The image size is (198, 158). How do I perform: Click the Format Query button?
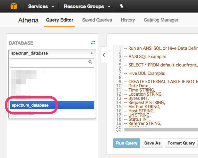pyautogui.click(x=181, y=143)
